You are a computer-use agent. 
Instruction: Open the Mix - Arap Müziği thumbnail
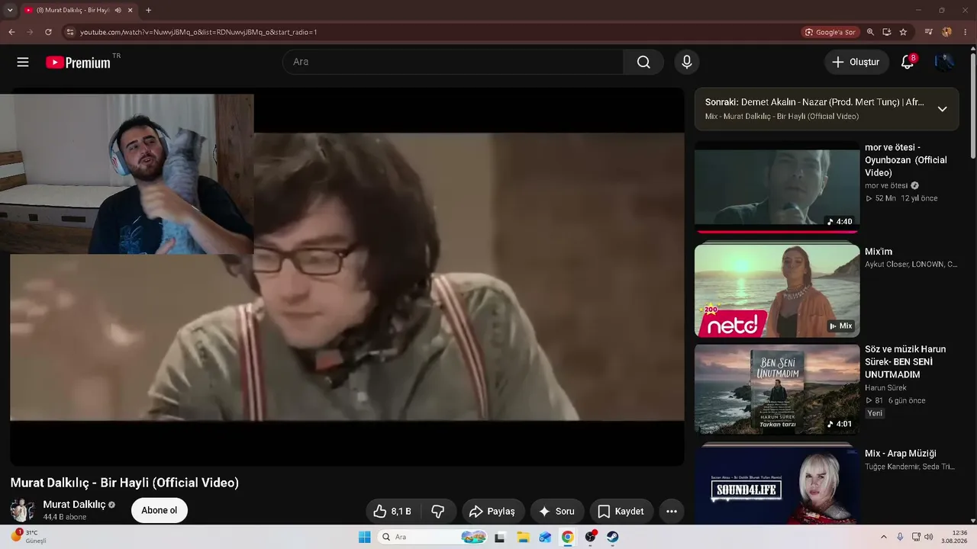click(777, 485)
